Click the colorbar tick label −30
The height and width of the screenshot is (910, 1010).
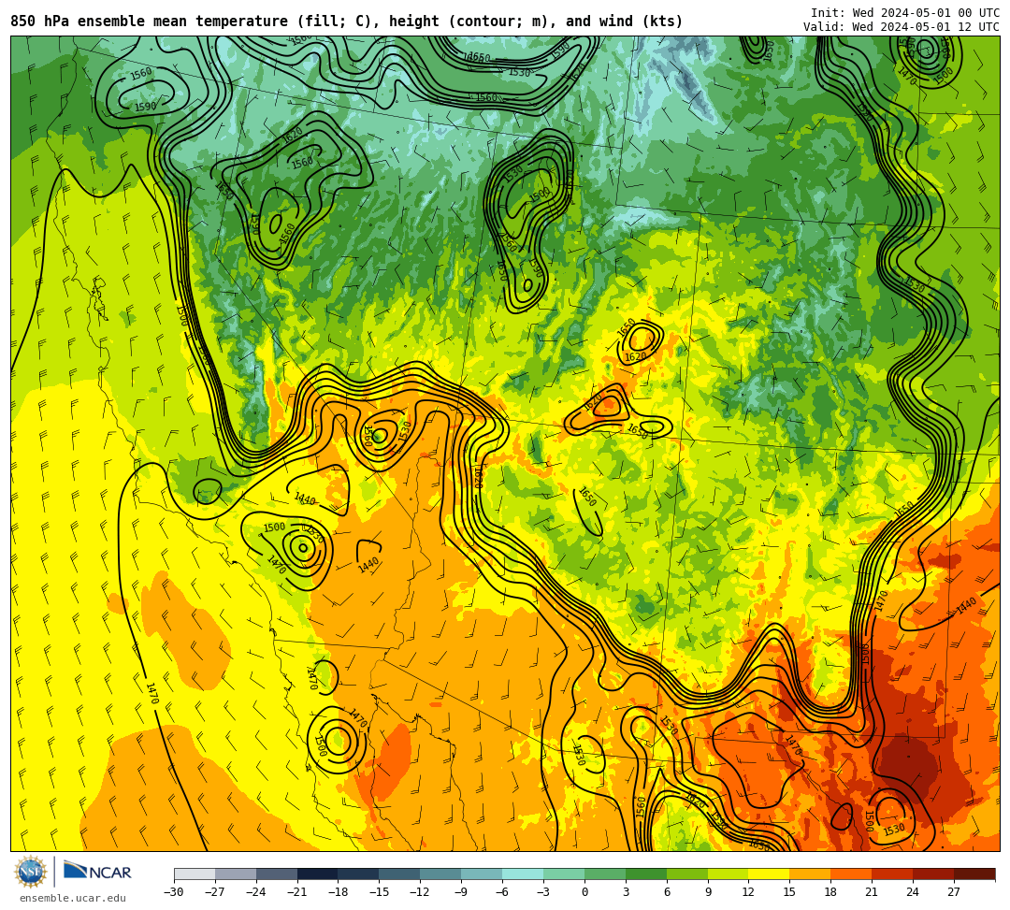[x=174, y=892]
